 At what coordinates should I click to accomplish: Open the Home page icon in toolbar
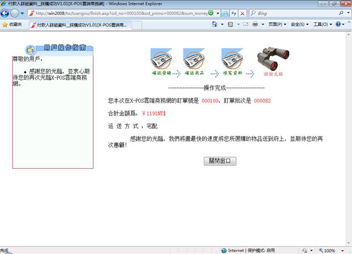pos(215,24)
